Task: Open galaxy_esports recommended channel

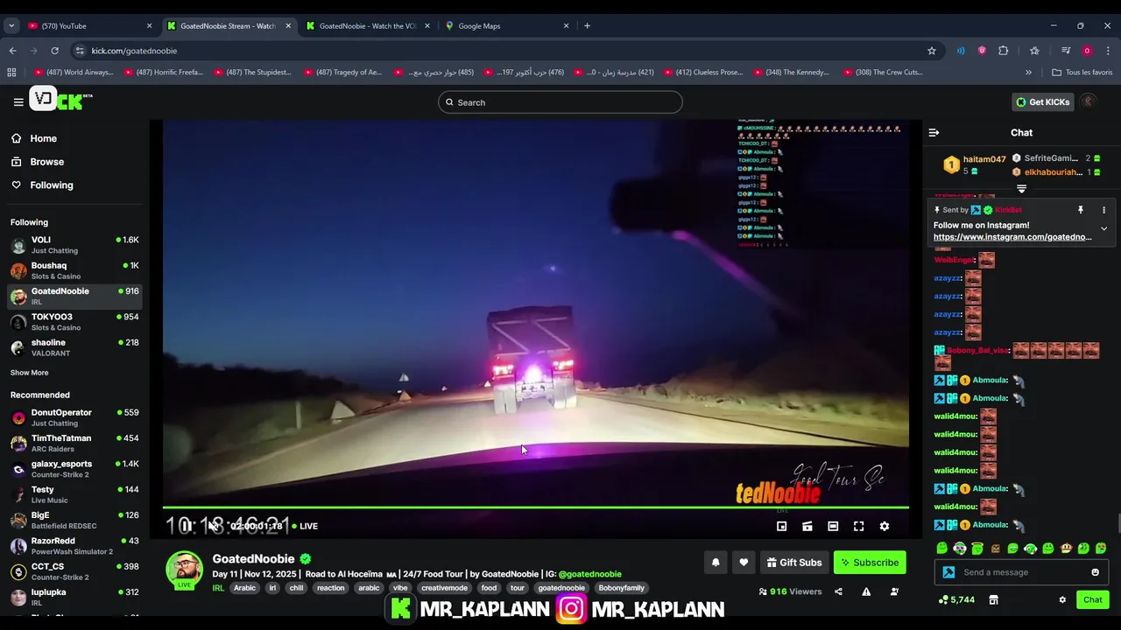Action: click(x=74, y=469)
